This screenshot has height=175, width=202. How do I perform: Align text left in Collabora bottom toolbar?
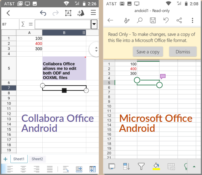coord(10,169)
